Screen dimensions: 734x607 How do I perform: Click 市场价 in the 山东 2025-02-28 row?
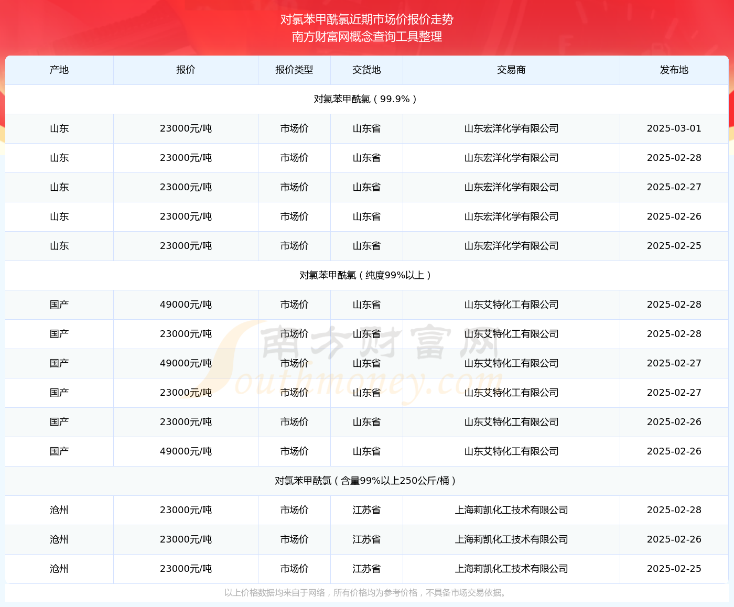point(294,158)
